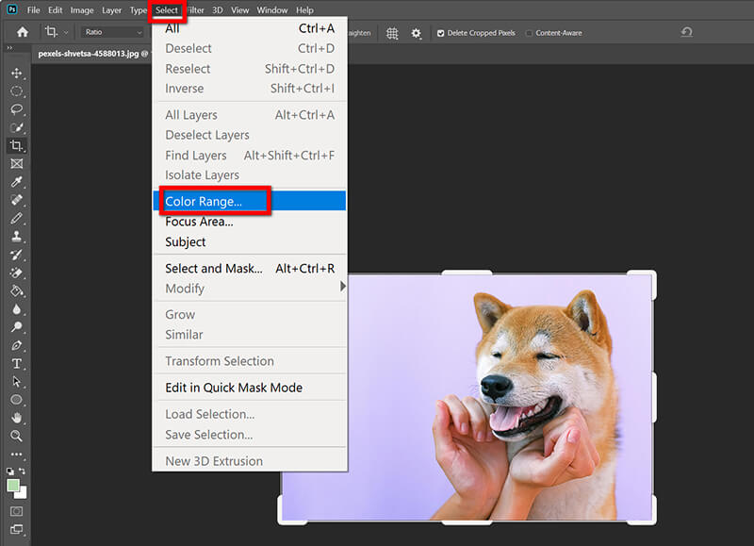Select the Zoom tool
Viewport: 754px width, 546px height.
[17, 436]
